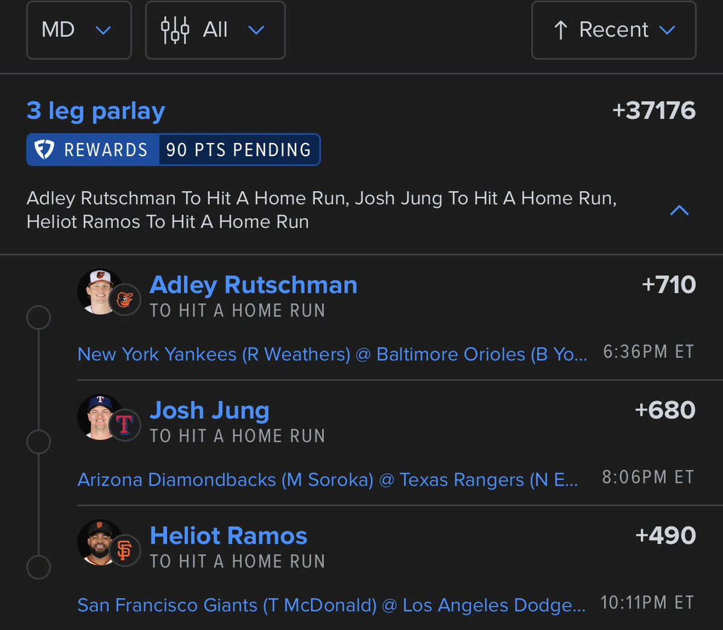Click the chevron on MD dropdown

103,30
